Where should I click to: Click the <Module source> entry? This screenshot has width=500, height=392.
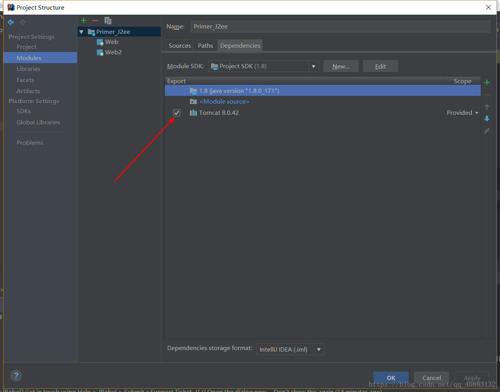[x=225, y=102]
